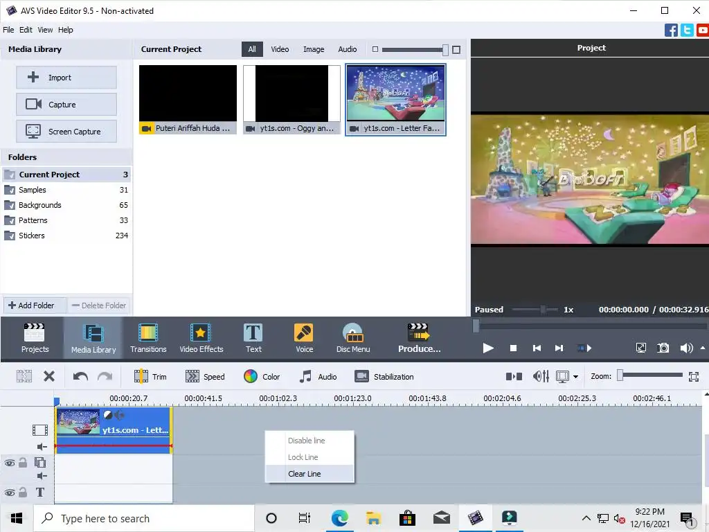The width and height of the screenshot is (709, 532).
Task: Open the Help menu
Action: click(x=65, y=30)
